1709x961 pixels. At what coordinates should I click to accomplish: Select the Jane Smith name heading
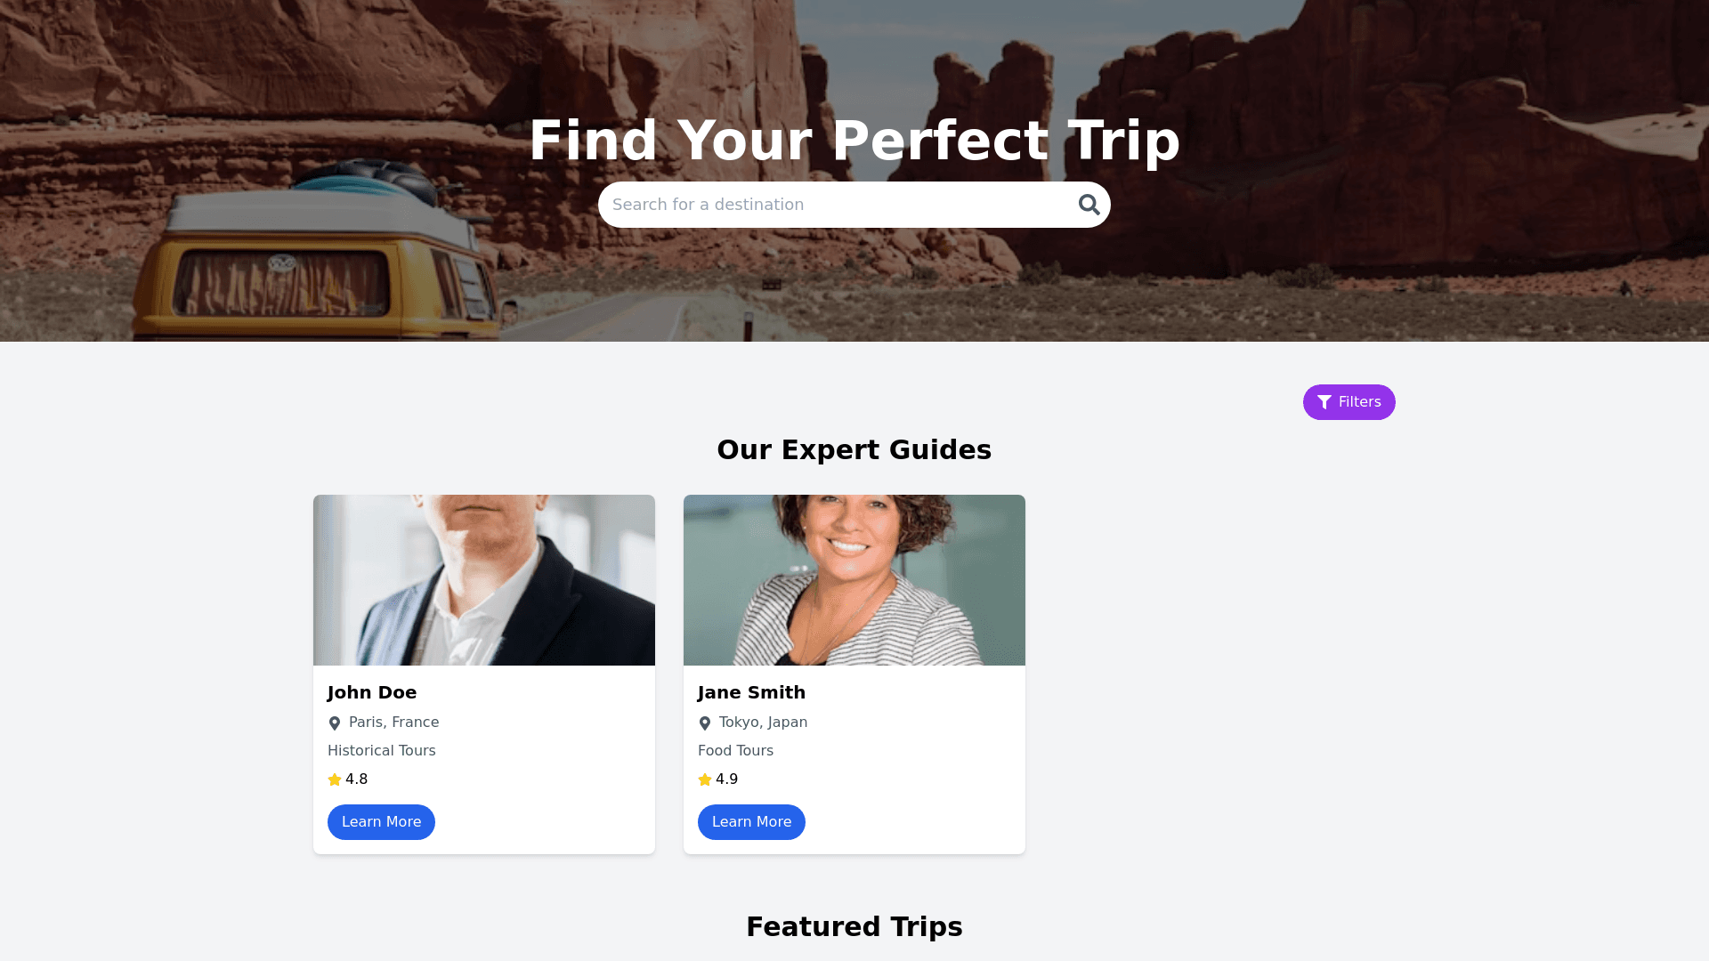(x=751, y=692)
